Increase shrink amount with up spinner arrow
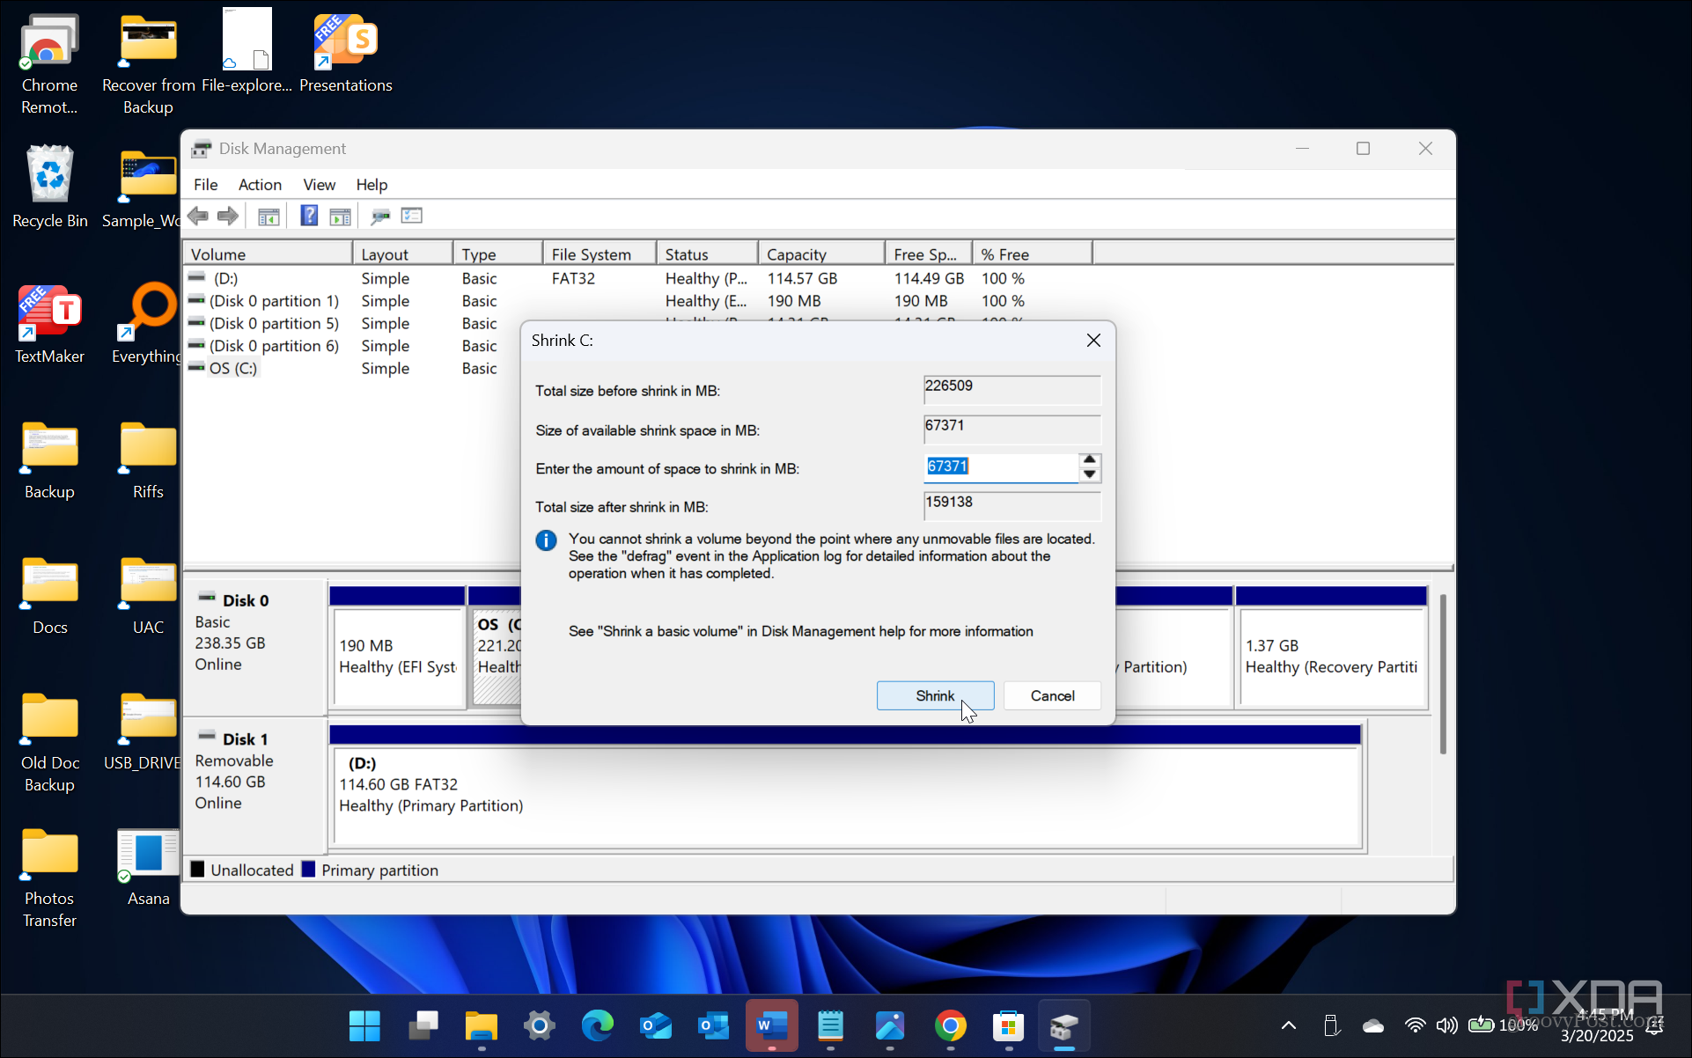Viewport: 1692px width, 1058px height. [1090, 459]
